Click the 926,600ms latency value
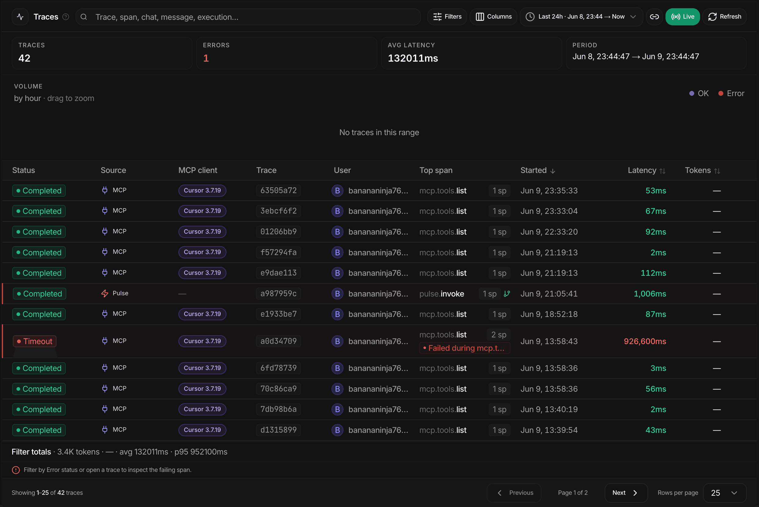The height and width of the screenshot is (507, 759). pyautogui.click(x=645, y=341)
